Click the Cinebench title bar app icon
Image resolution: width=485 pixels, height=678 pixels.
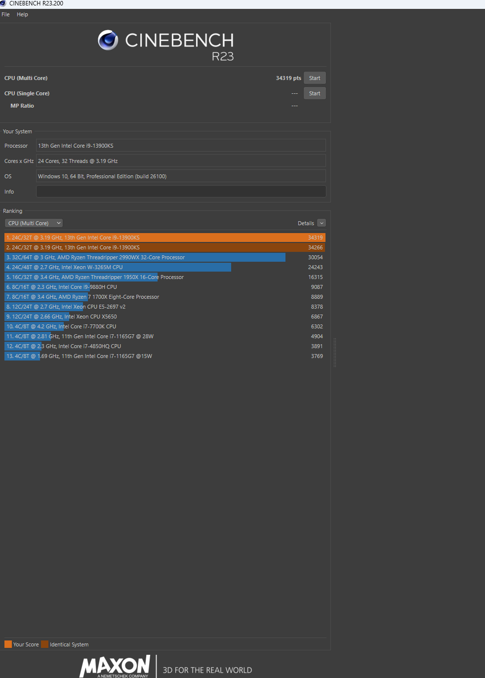click(3, 3)
